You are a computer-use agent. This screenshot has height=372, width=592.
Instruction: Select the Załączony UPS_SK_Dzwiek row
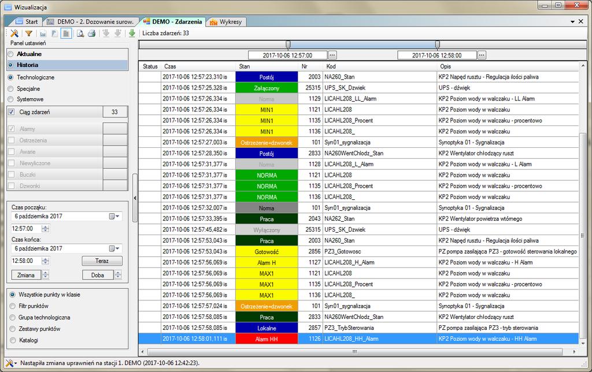[358, 88]
